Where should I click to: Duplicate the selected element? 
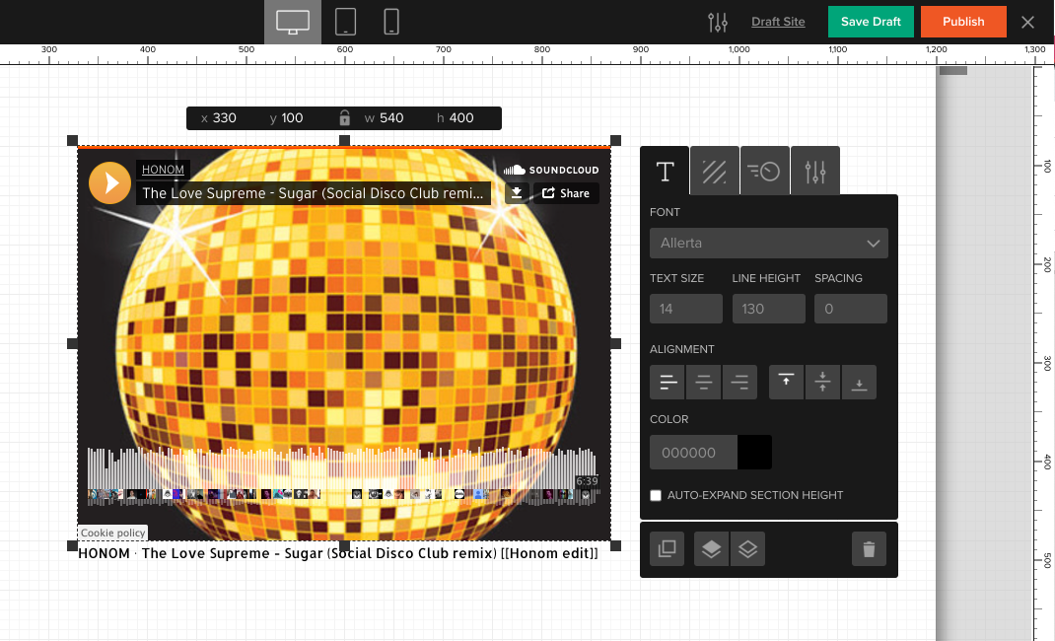(668, 549)
